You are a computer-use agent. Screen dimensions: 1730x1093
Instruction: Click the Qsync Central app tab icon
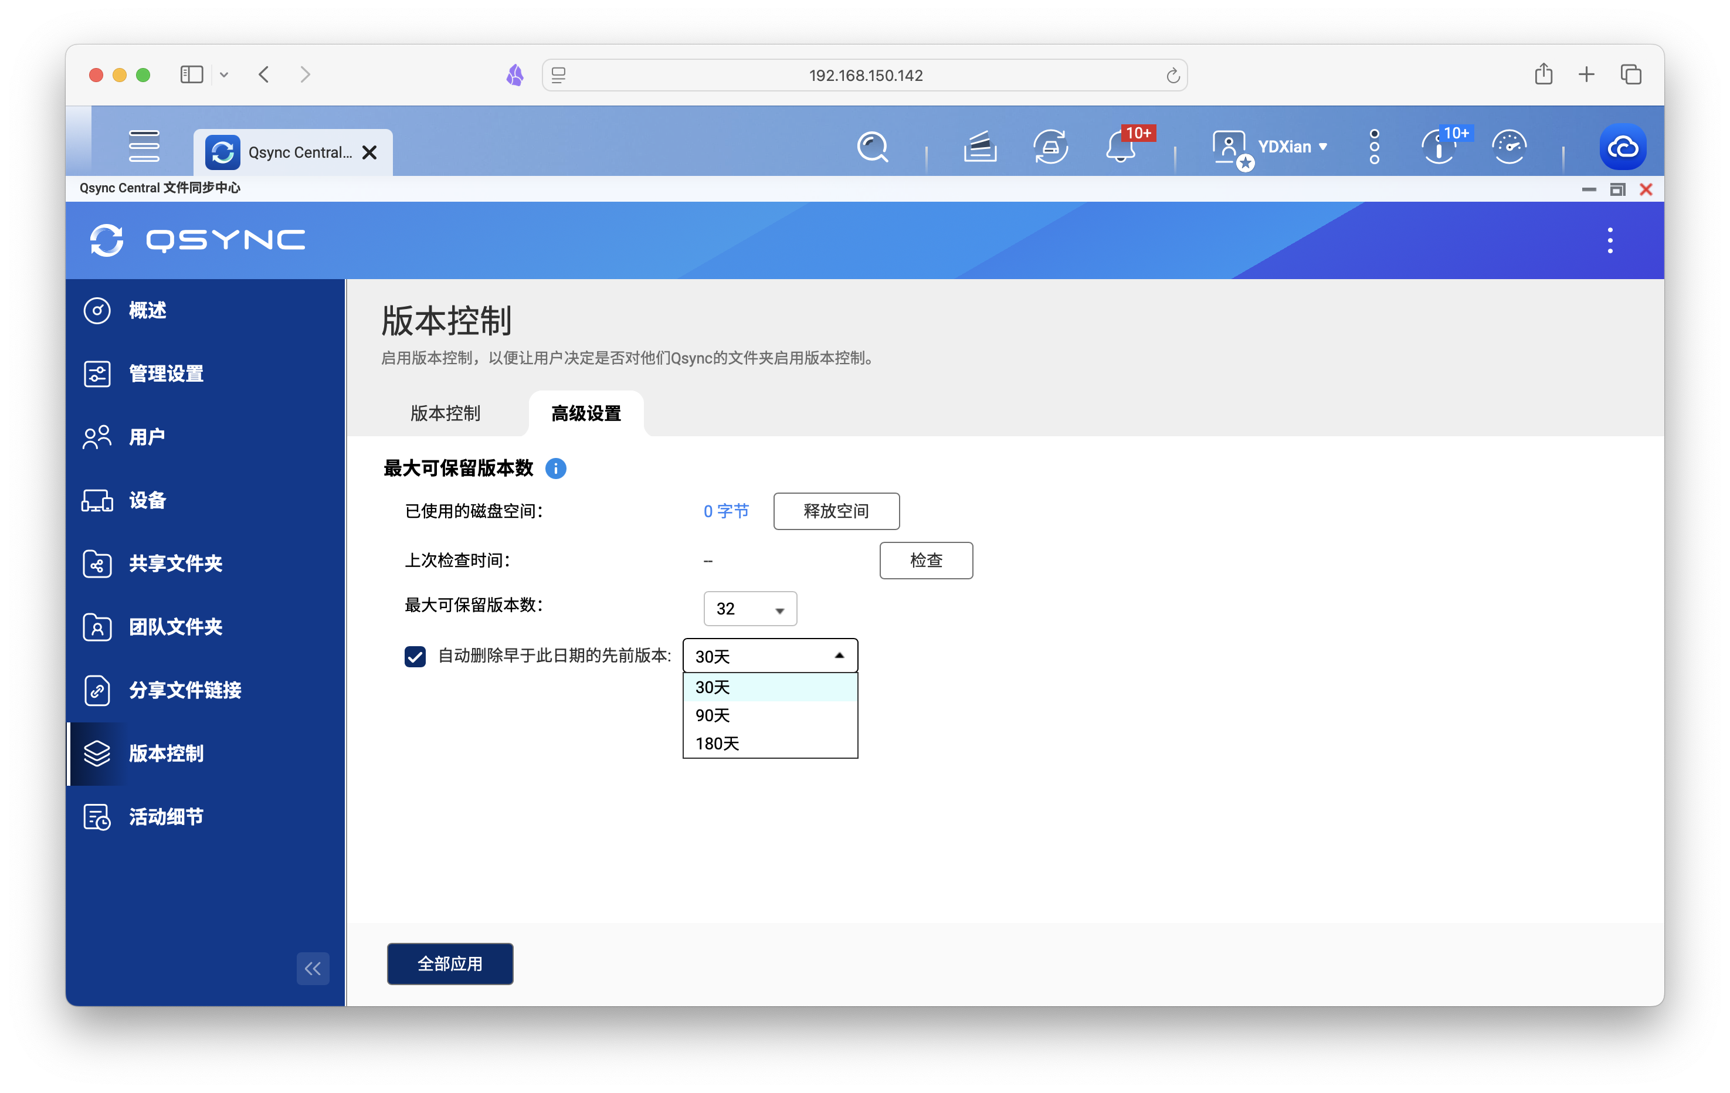(223, 152)
